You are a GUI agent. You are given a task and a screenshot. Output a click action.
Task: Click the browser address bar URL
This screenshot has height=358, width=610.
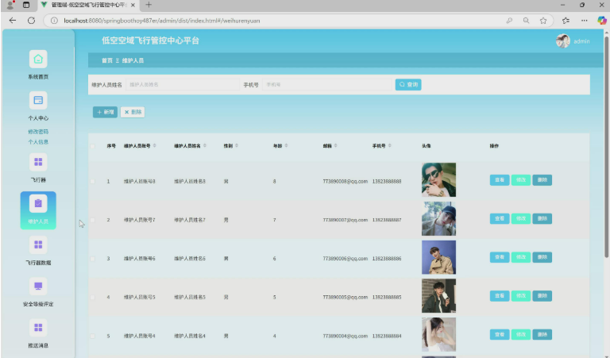coord(161,21)
